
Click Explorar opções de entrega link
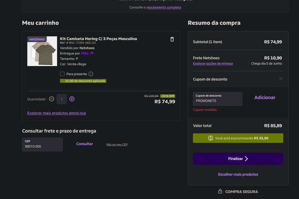(213, 64)
